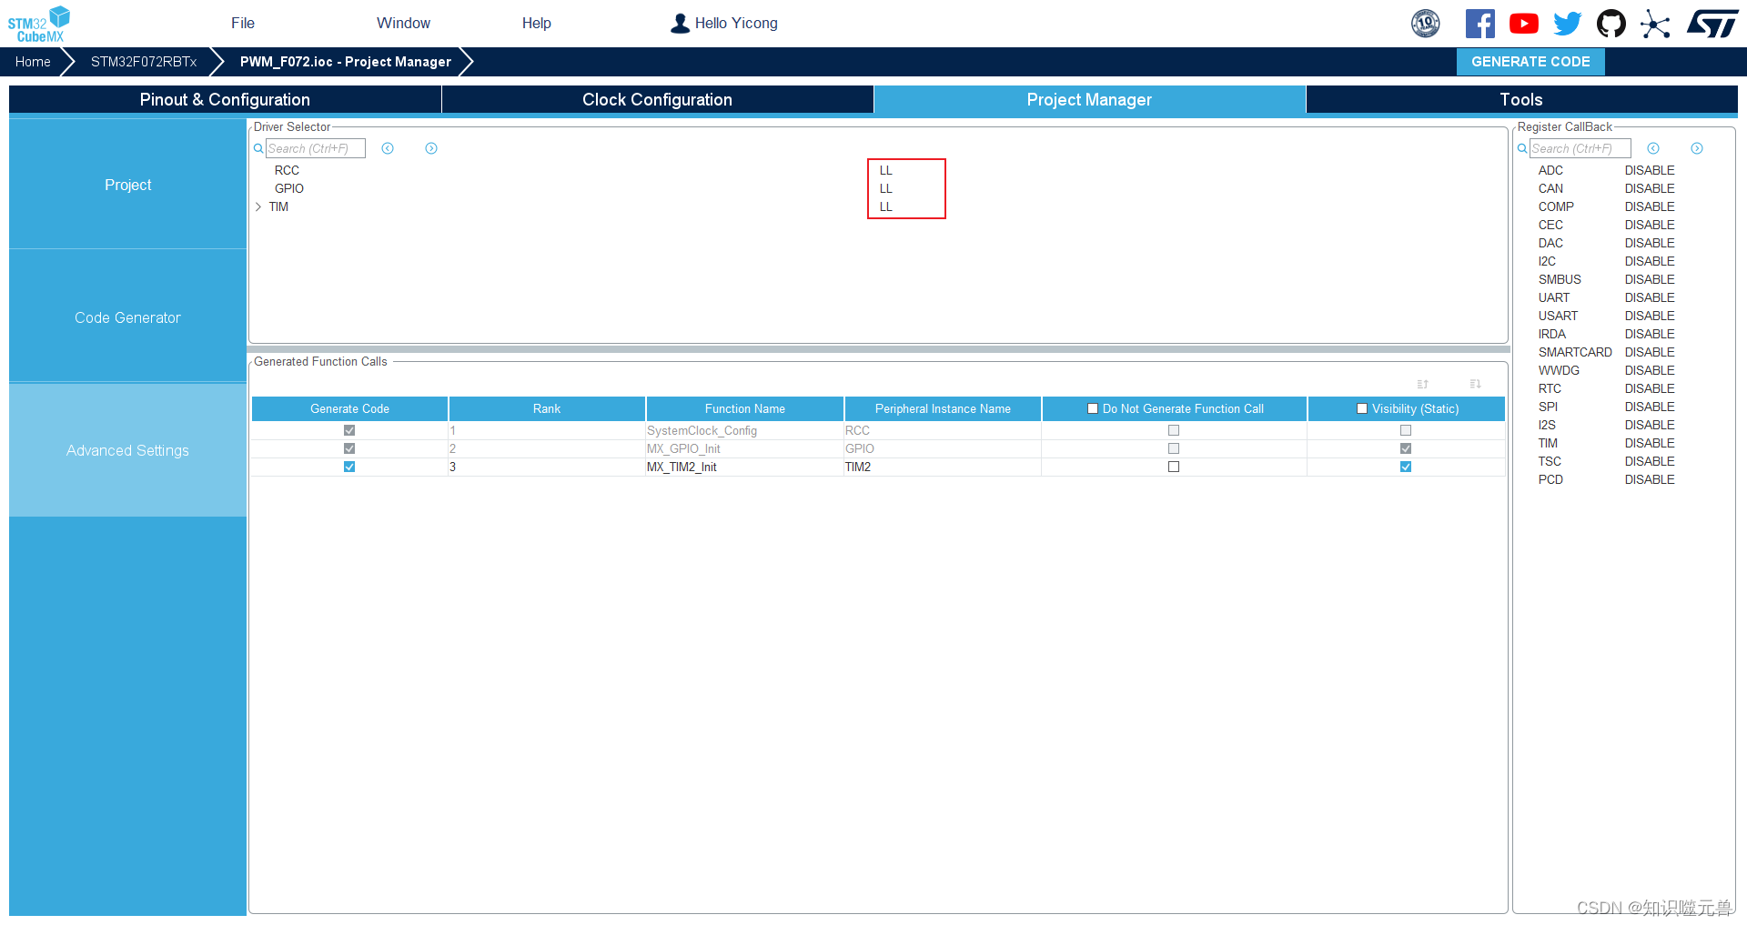1747x925 pixels.
Task: Toggle Do Not Generate for MX_TIM2_Init
Action: coord(1174,467)
